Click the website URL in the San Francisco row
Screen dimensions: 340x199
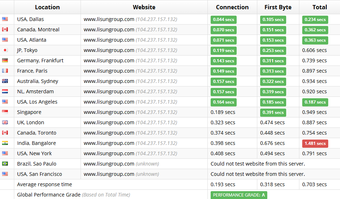tap(109, 174)
